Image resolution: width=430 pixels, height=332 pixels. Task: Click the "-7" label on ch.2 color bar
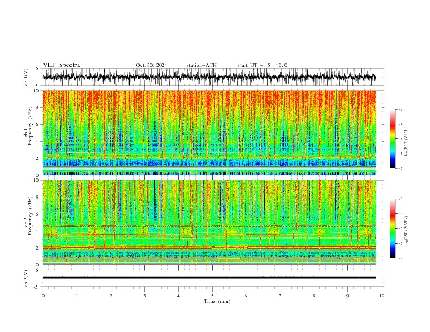[401, 258]
